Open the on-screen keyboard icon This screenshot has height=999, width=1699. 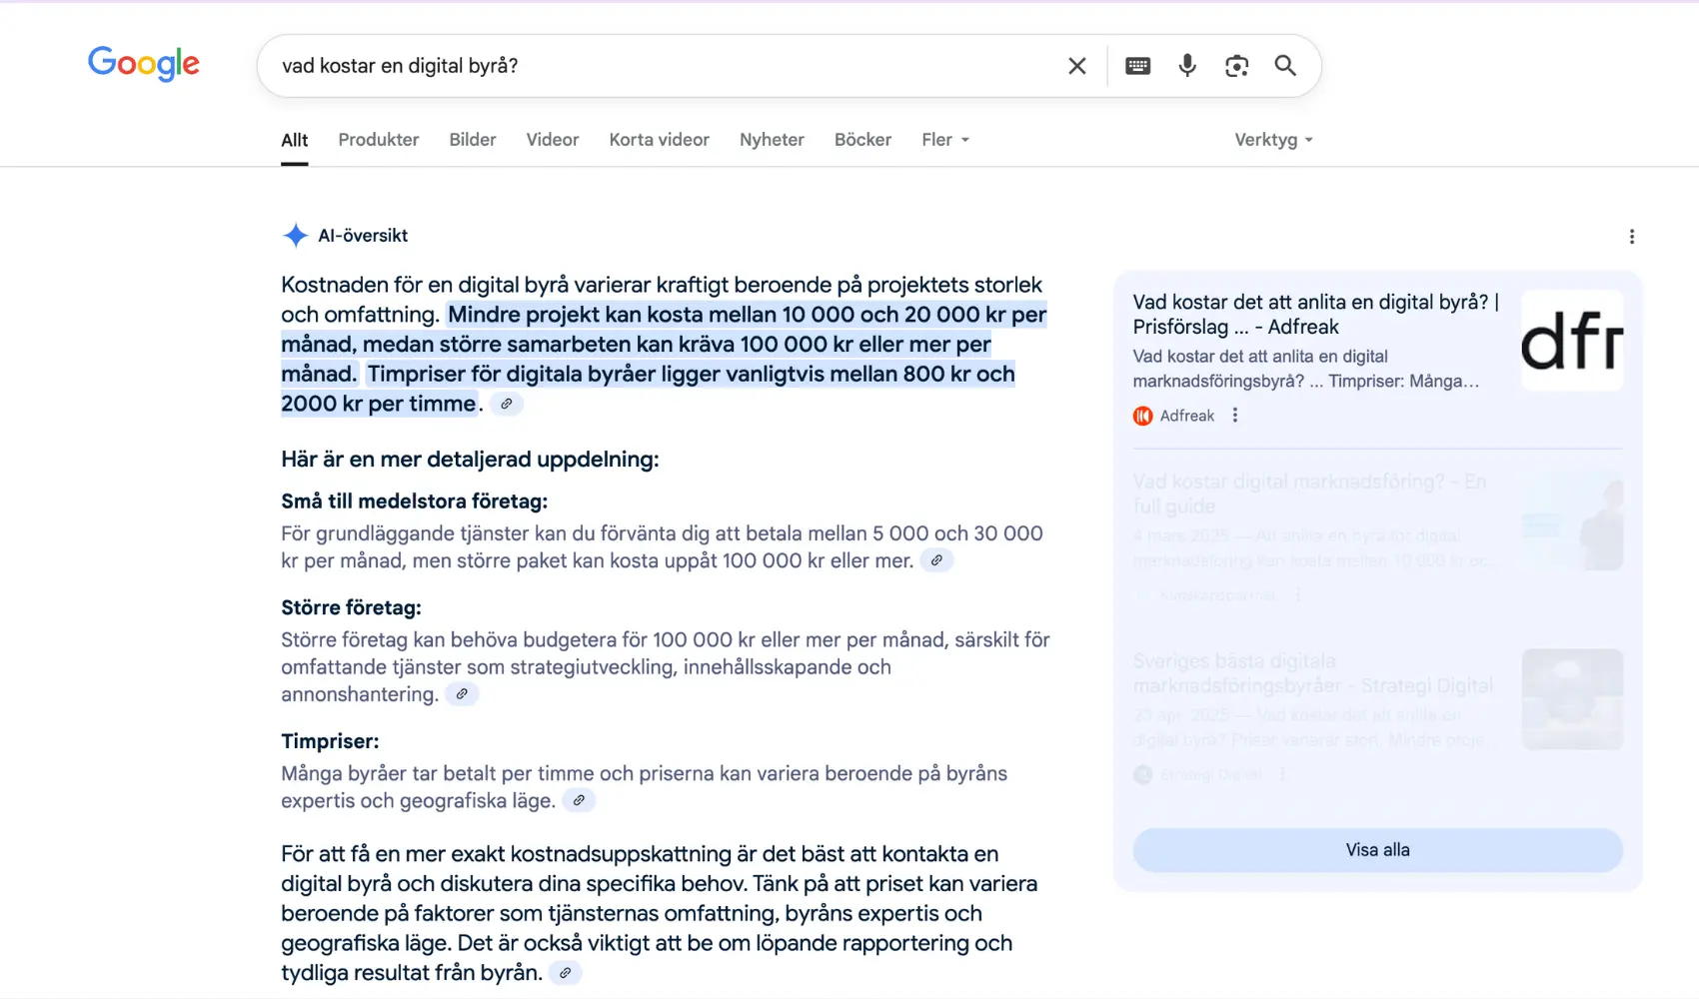click(x=1137, y=66)
